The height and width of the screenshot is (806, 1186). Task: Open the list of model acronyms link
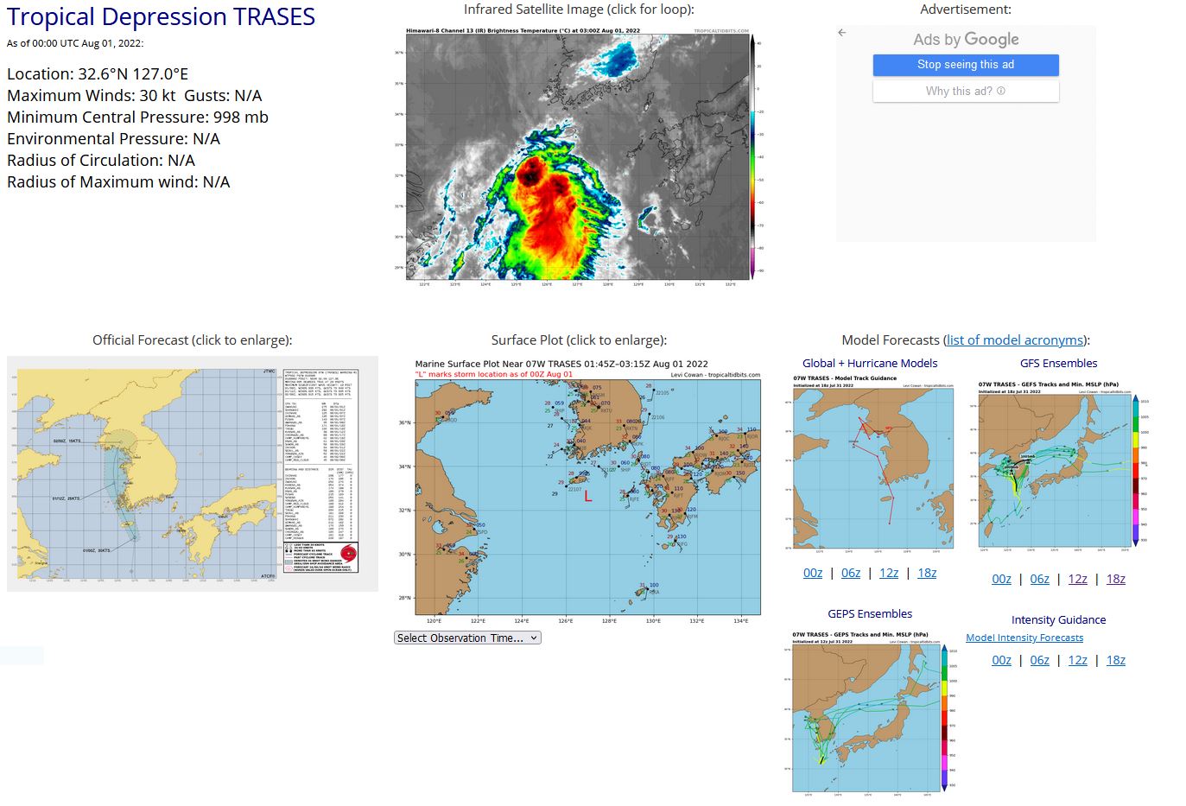coord(1015,340)
